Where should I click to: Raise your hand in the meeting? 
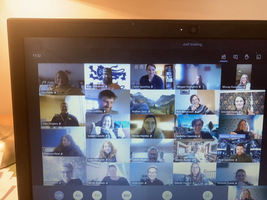tap(247, 57)
